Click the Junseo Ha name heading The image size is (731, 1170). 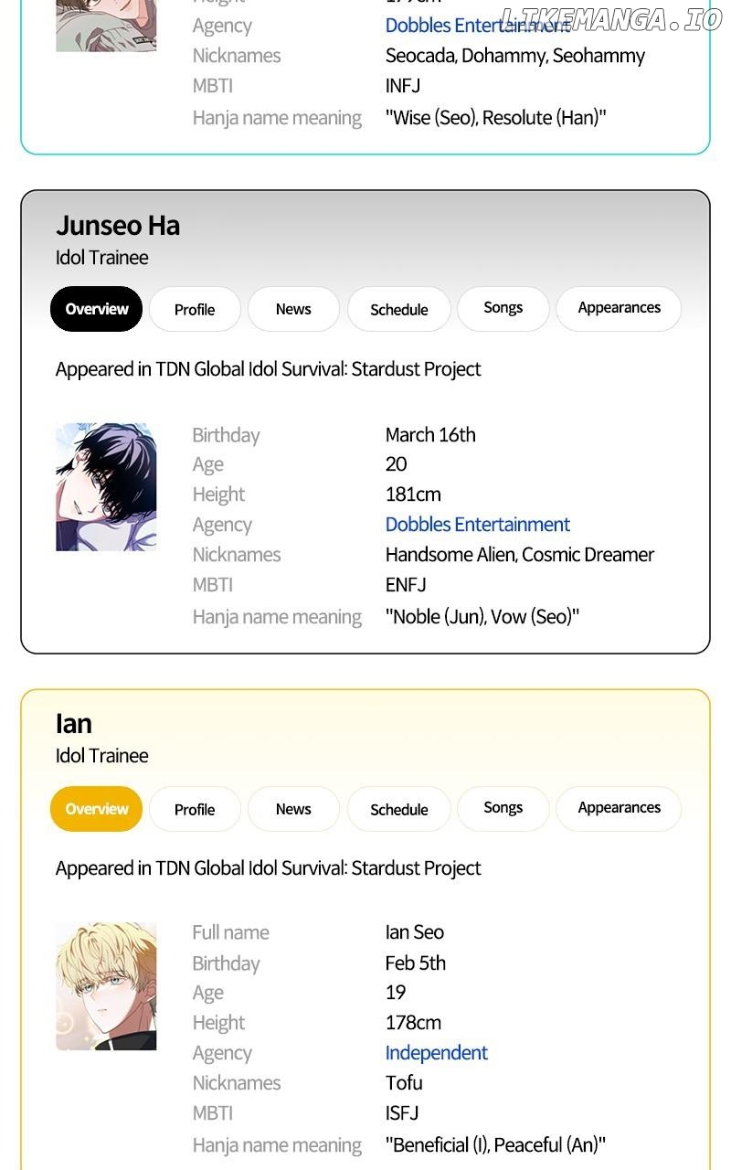click(118, 225)
